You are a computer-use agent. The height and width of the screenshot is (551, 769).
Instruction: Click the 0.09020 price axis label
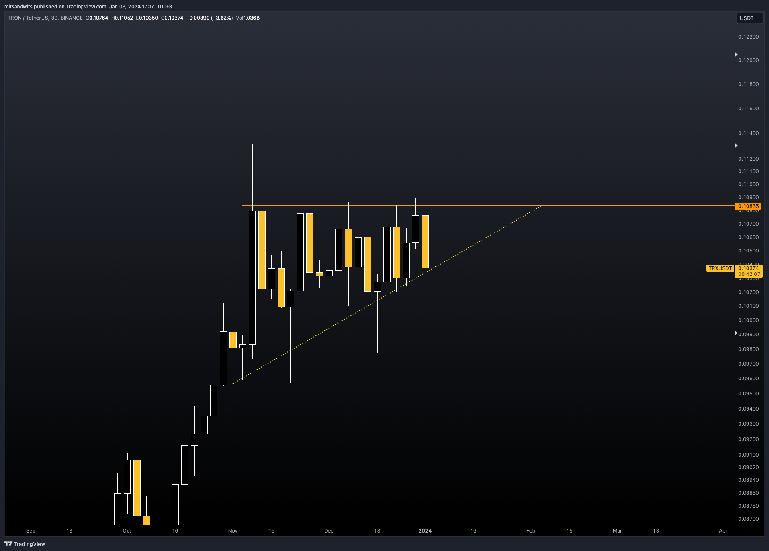click(x=748, y=468)
